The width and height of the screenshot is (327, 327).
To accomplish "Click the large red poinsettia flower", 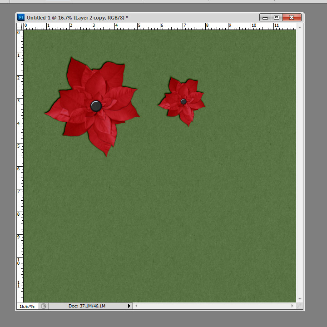I will point(92,106).
